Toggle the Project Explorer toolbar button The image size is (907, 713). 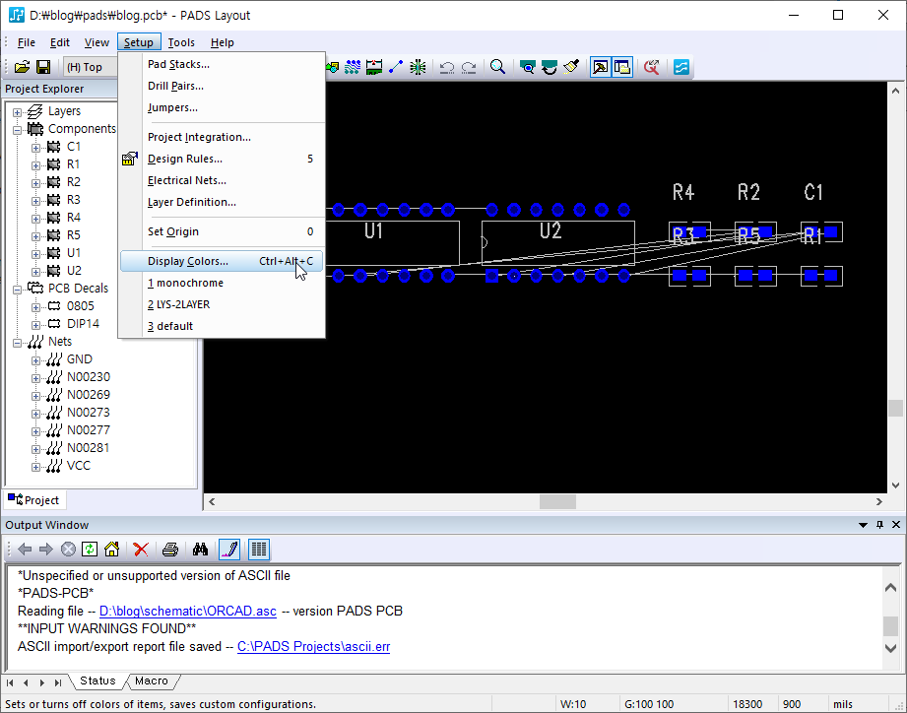(622, 67)
